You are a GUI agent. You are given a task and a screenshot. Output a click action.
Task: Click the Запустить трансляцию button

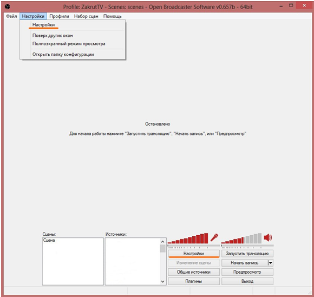click(x=247, y=254)
